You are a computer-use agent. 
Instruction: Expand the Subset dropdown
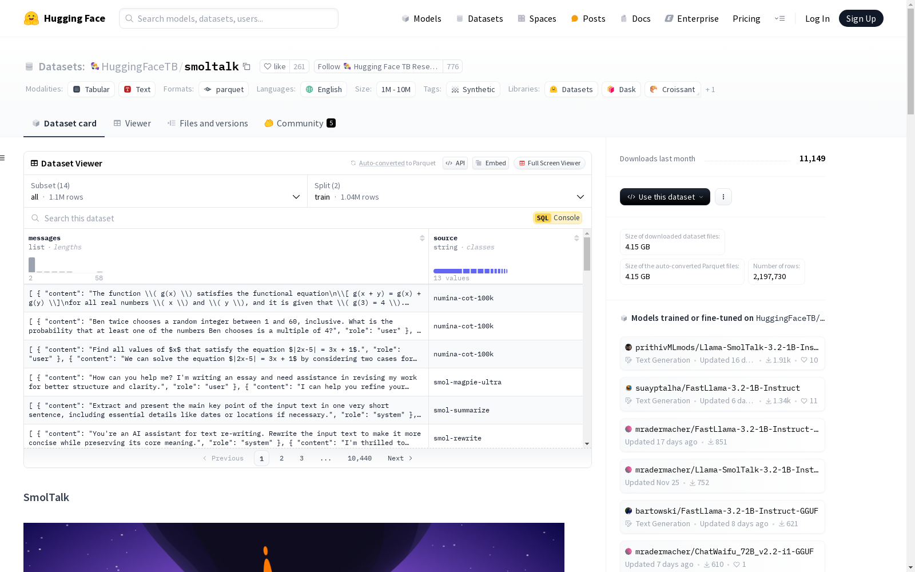pyautogui.click(x=166, y=191)
